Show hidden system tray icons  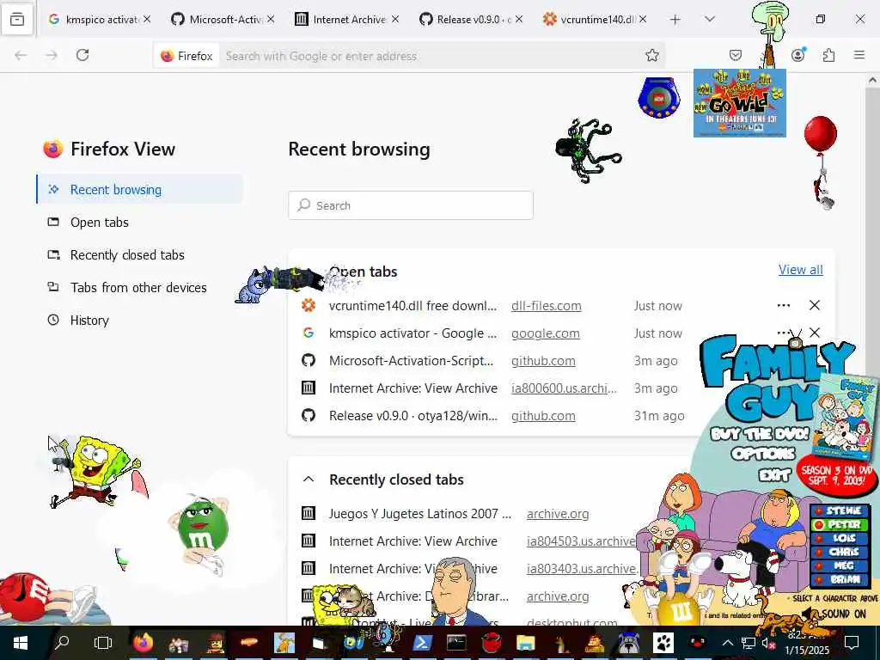point(727,643)
